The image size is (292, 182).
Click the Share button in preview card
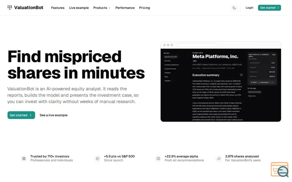pyautogui.click(x=254, y=82)
